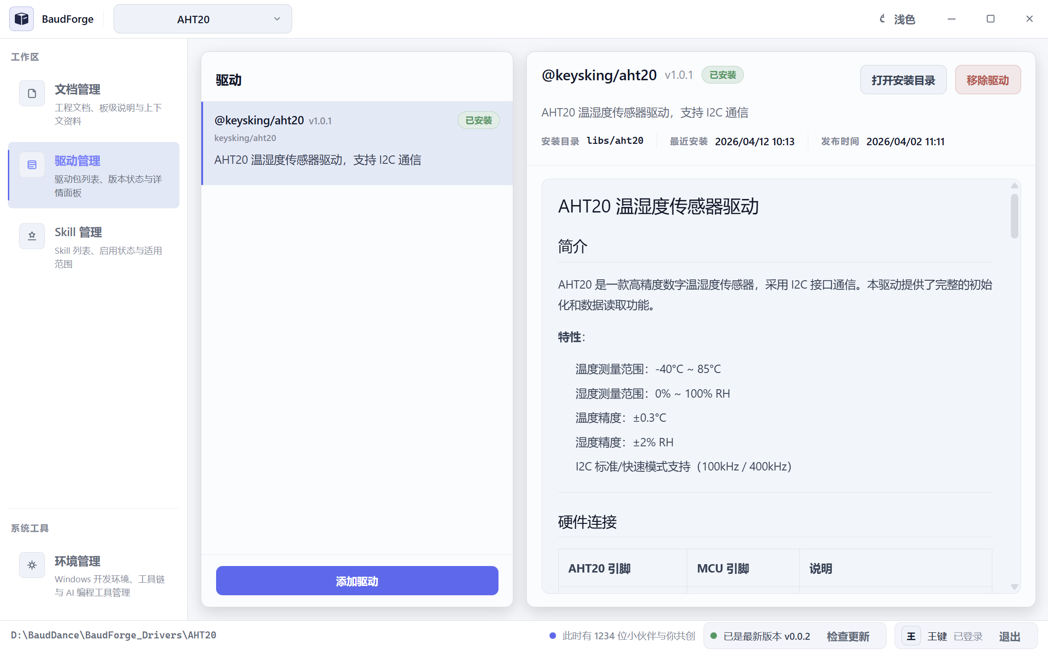1048x650 pixels.
Task: Click the readme scrollbar up arrow
Action: click(1014, 186)
